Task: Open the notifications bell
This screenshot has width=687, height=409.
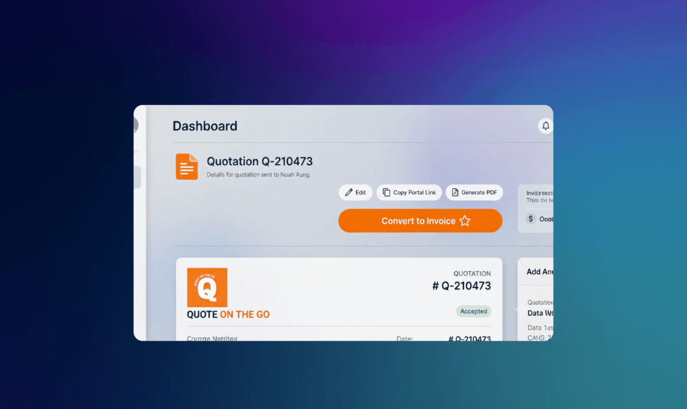Action: point(546,126)
